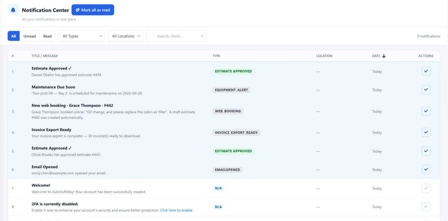This screenshot has height=221, width=448.
Task: Mark Invoice Export Ready notification as read
Action: pos(426,132)
